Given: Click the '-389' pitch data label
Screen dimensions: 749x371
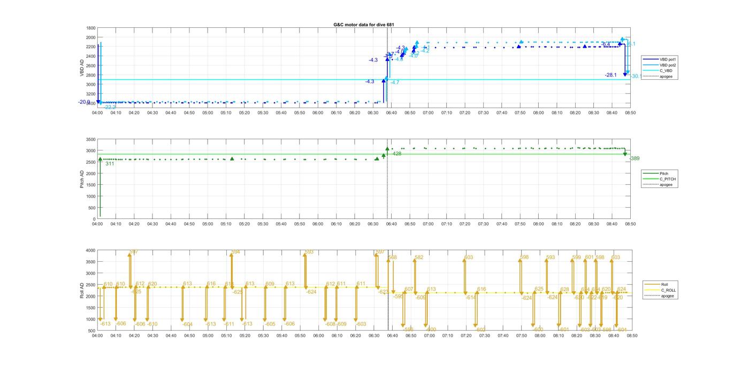Looking at the screenshot, I should 634,158.
